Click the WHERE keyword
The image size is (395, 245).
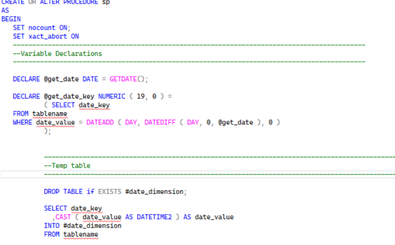tap(22, 122)
